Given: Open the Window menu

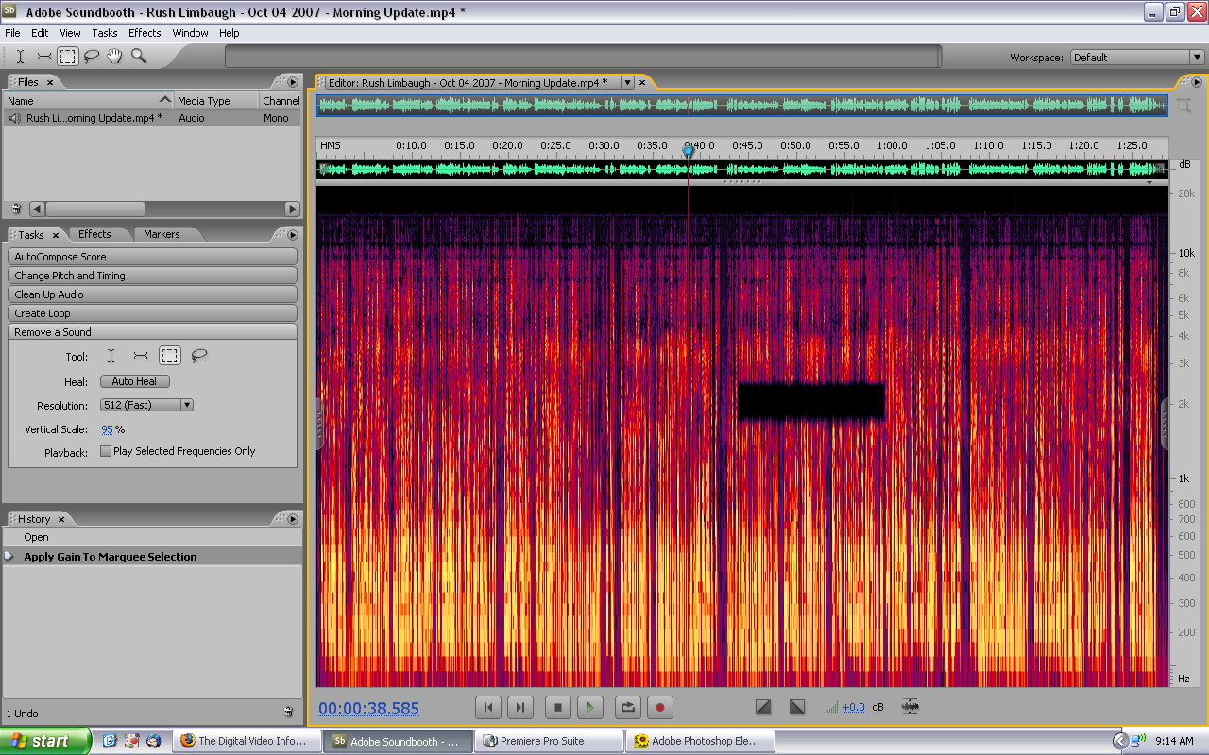Looking at the screenshot, I should 190,33.
